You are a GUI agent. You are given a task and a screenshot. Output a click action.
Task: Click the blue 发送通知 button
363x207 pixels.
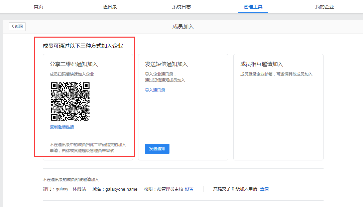click(x=157, y=149)
